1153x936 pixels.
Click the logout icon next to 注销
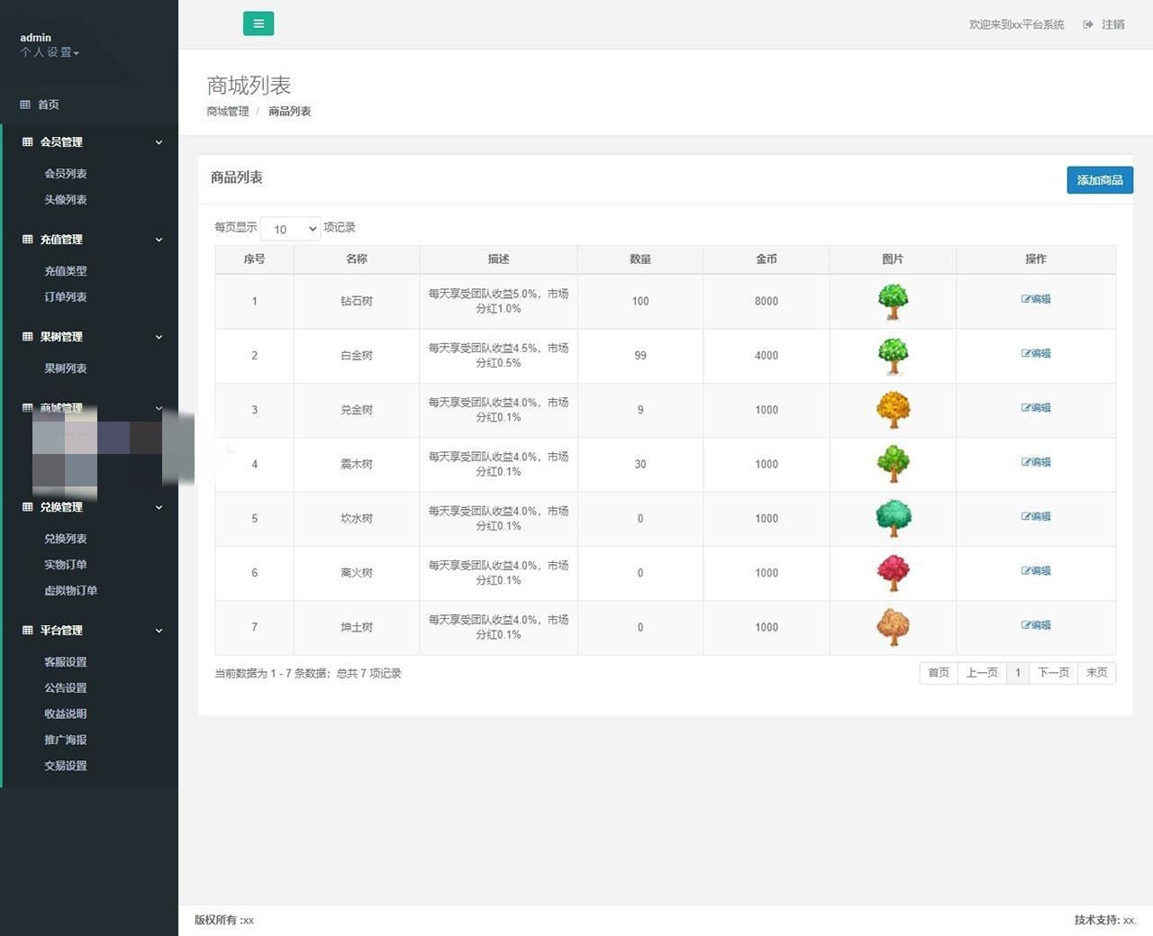1088,24
